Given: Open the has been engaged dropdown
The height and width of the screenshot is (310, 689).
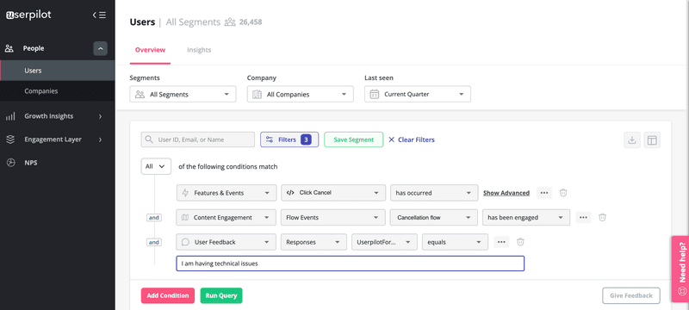Looking at the screenshot, I should [526, 217].
